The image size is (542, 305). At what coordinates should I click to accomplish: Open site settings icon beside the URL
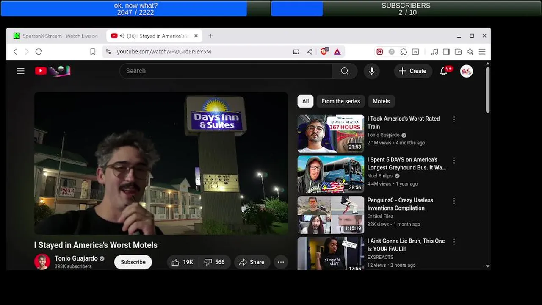pyautogui.click(x=108, y=52)
